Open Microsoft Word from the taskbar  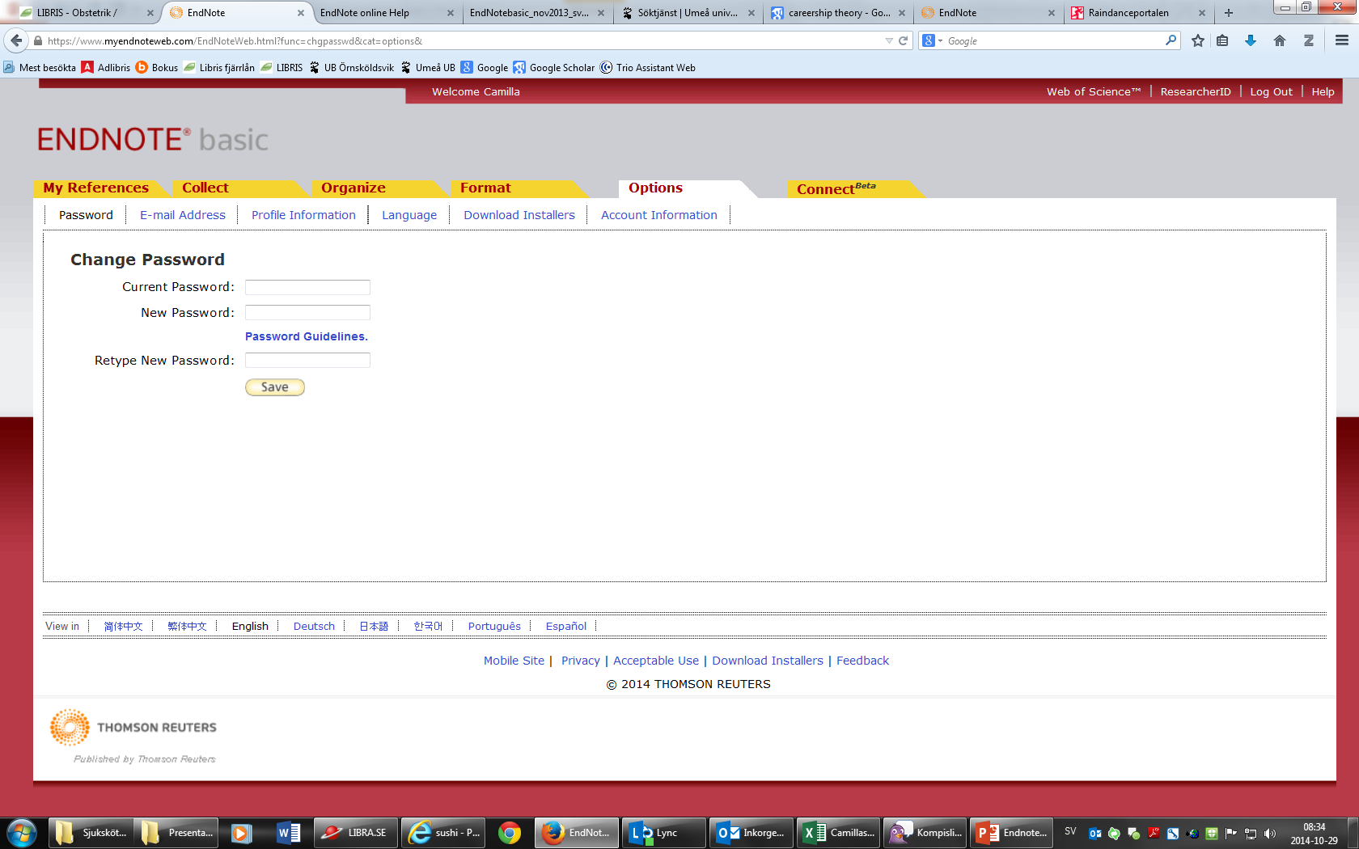tap(289, 833)
